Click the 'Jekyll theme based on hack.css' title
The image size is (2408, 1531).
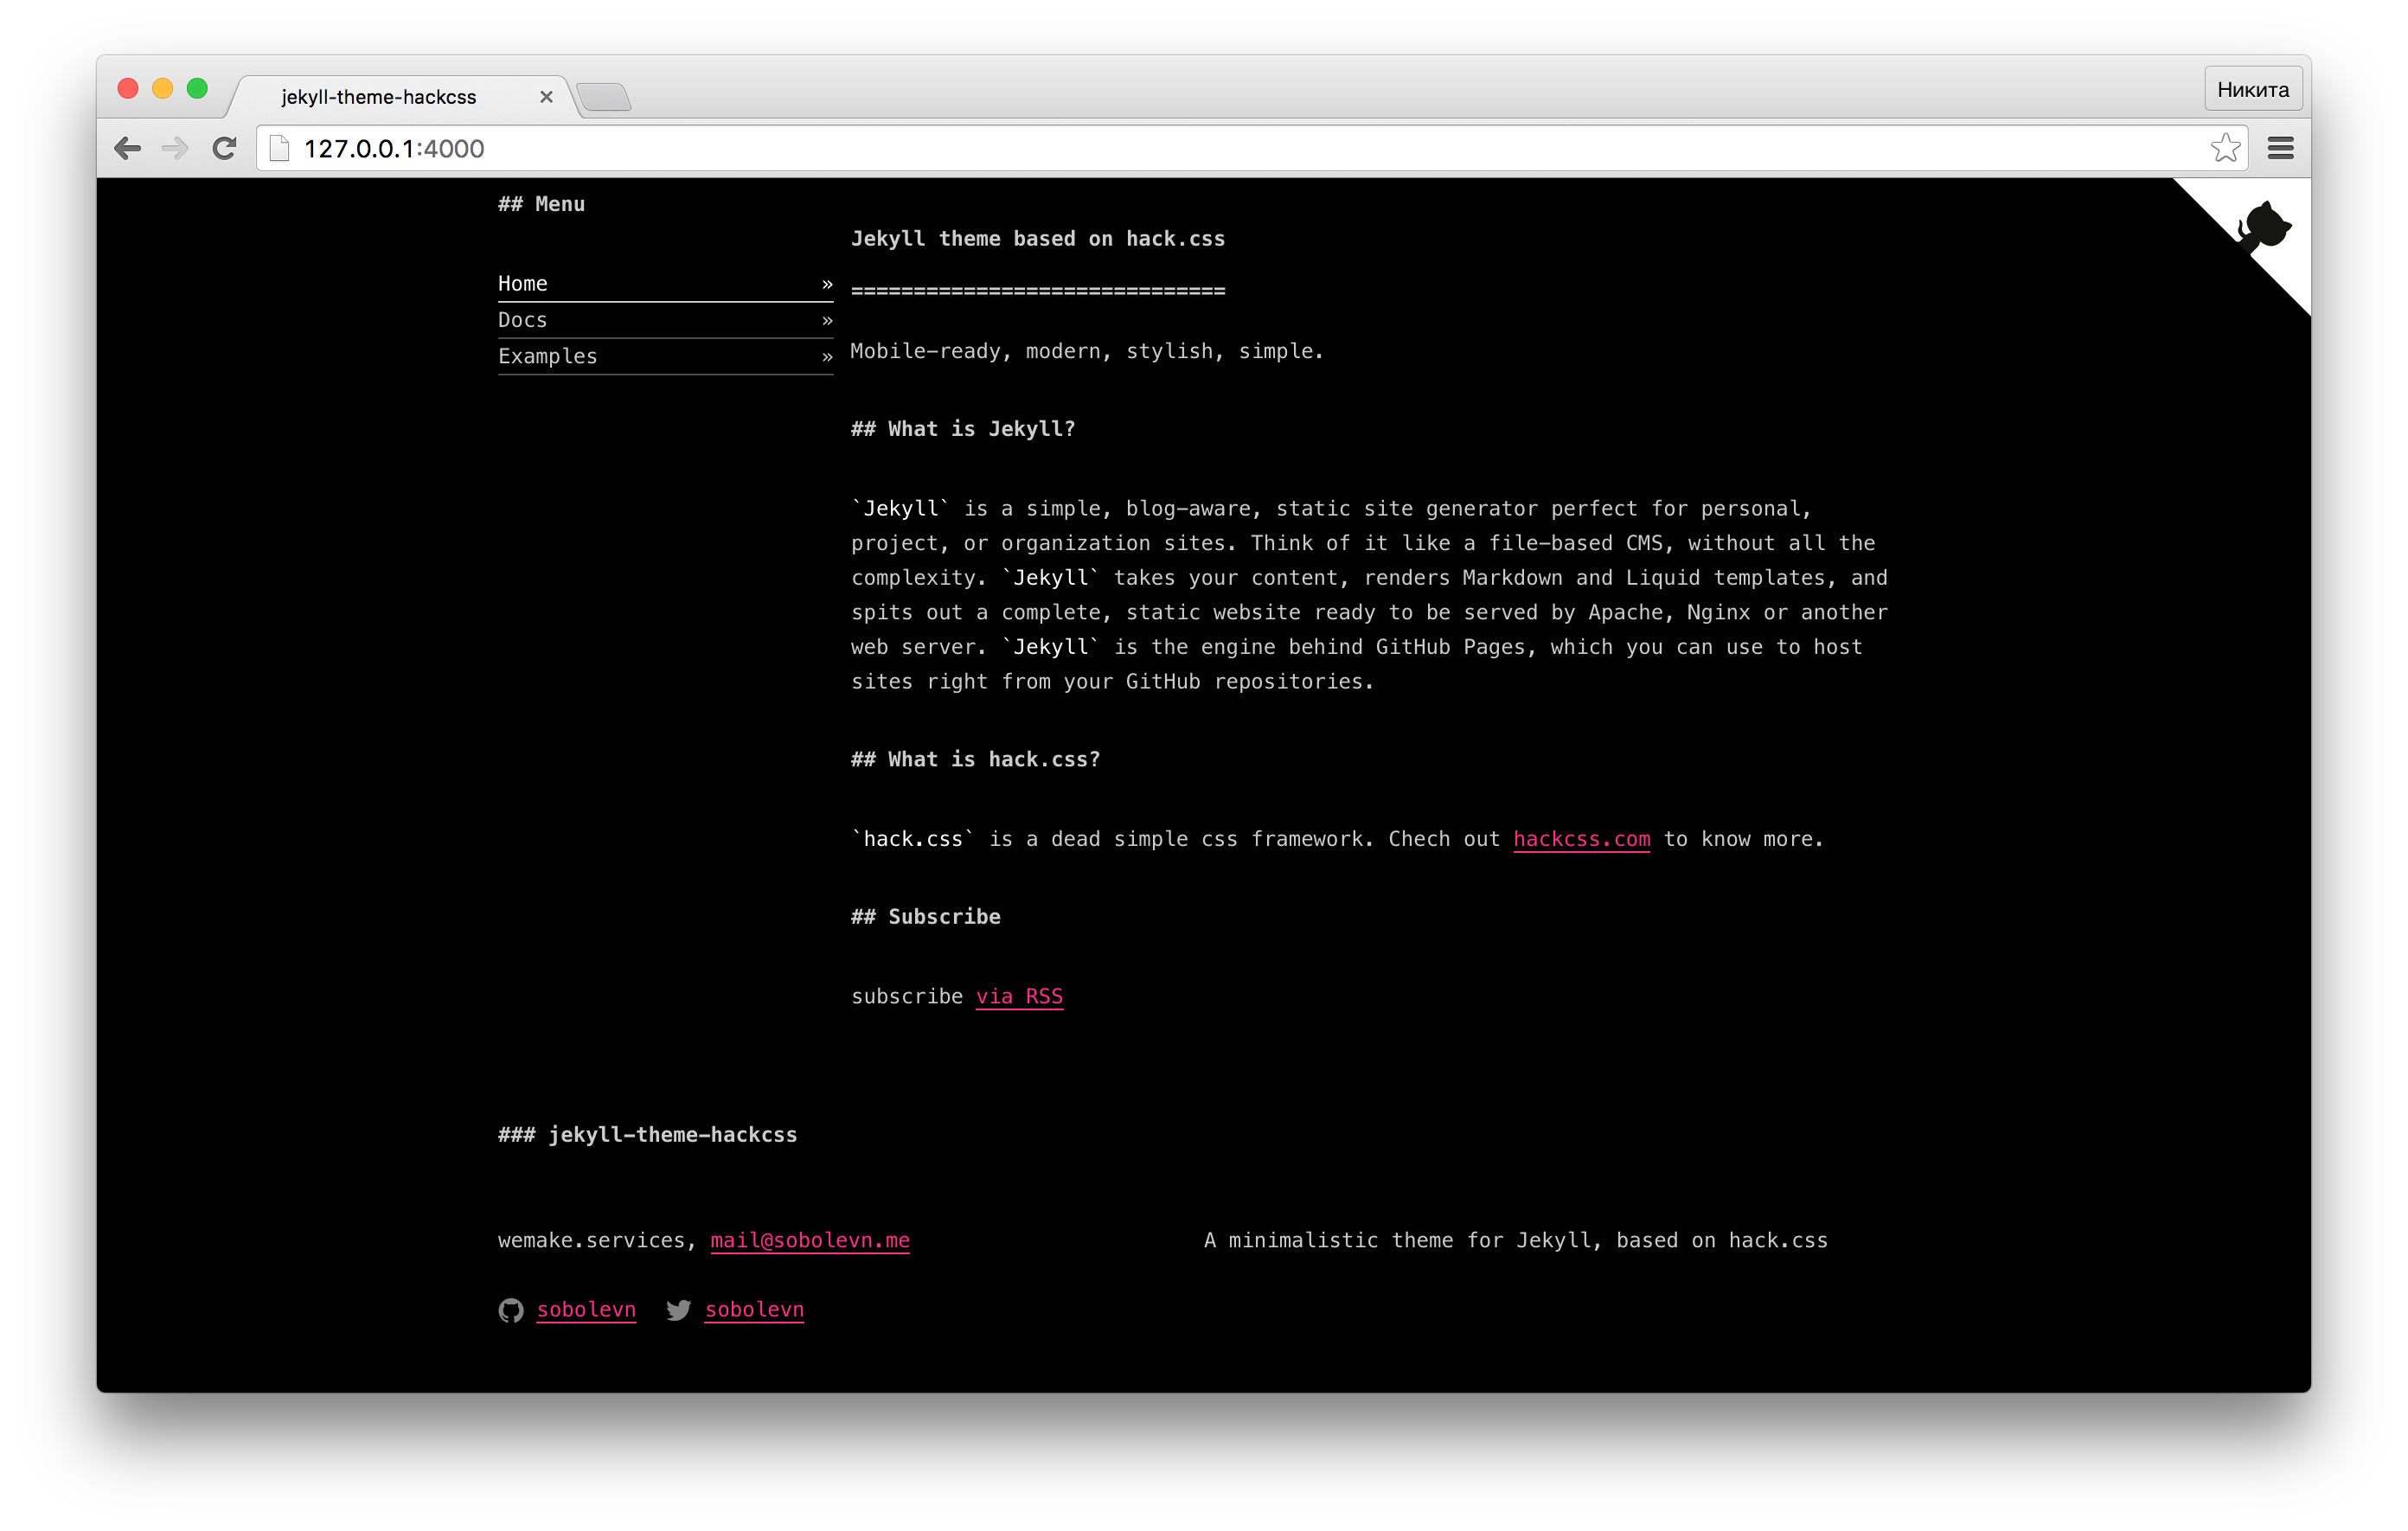click(x=1038, y=239)
